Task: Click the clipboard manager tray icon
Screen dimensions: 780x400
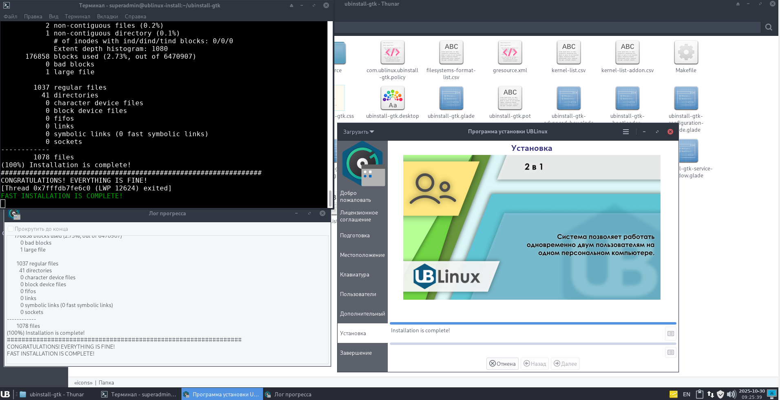Action: pos(700,394)
